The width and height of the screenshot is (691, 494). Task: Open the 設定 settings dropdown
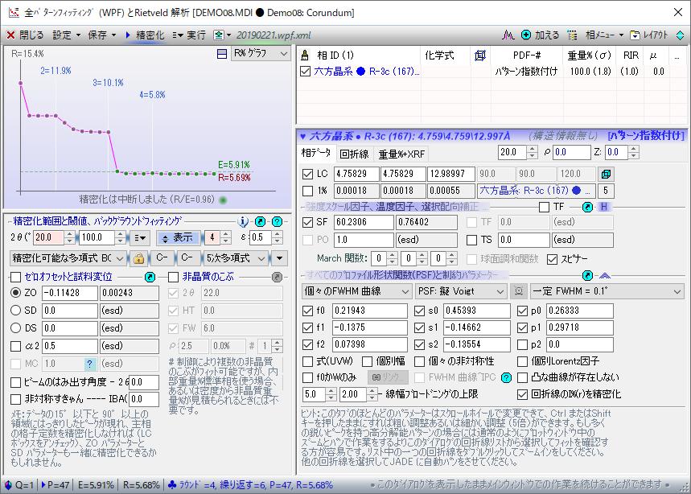click(67, 35)
